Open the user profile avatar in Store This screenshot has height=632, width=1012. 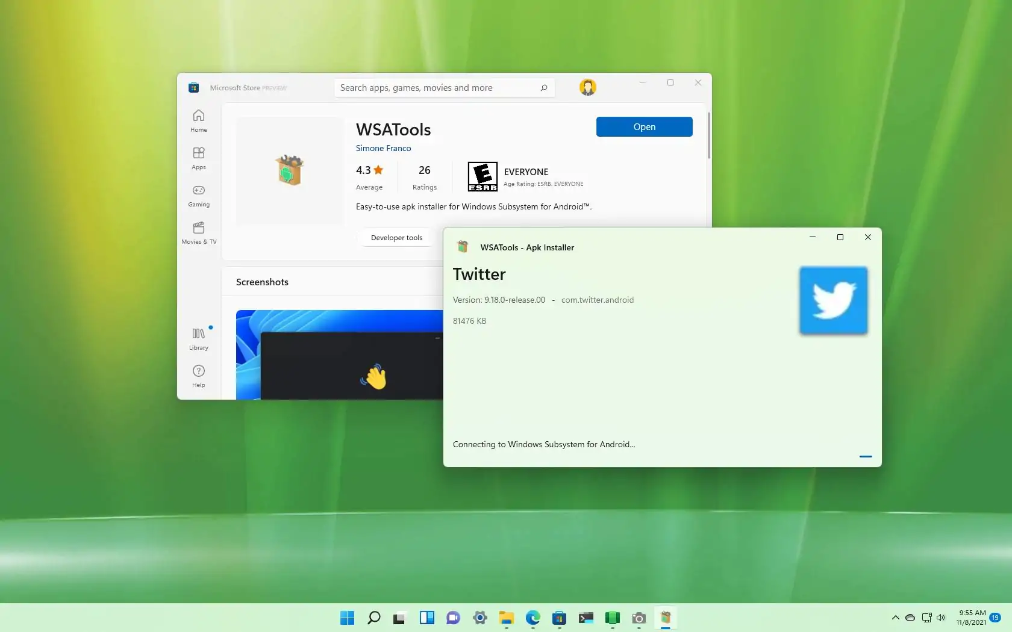(x=588, y=87)
